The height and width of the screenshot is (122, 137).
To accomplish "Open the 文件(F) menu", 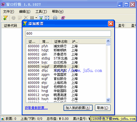I will (x=9, y=12).
